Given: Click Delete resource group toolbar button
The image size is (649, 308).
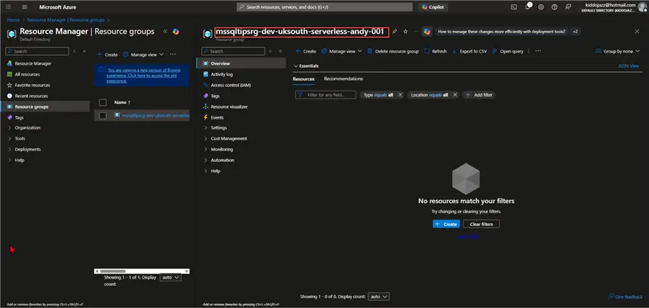Looking at the screenshot, I should click(393, 51).
